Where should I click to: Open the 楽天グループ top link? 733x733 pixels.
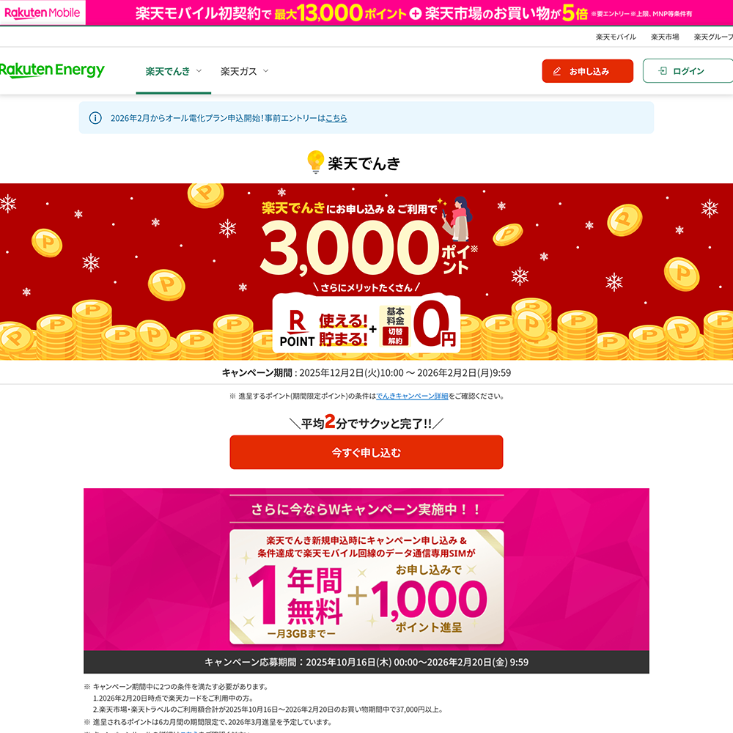713,37
